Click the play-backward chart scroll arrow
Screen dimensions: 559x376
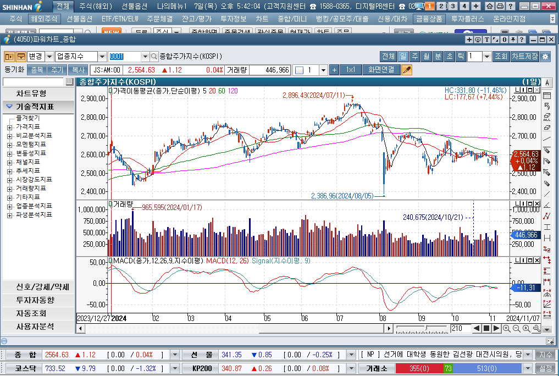[477, 328]
